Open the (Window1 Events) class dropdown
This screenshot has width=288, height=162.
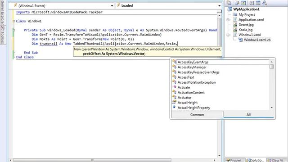[112, 6]
